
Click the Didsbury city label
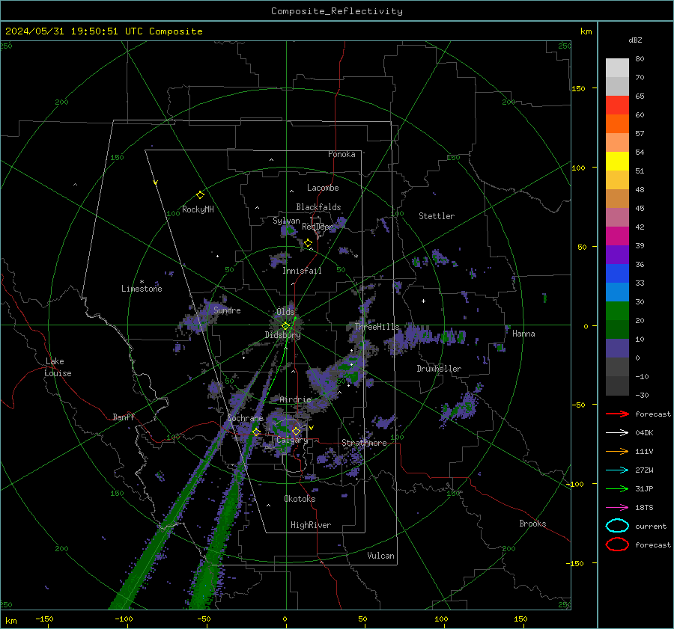282,335
